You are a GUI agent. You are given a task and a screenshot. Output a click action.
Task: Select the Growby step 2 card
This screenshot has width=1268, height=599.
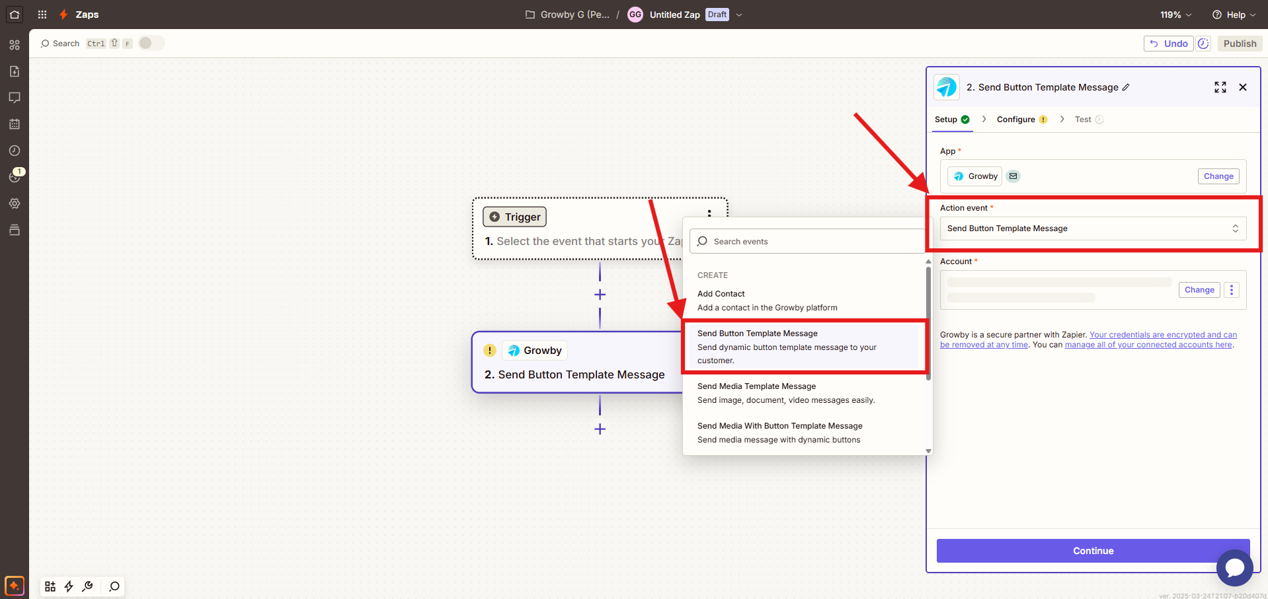[x=577, y=363]
